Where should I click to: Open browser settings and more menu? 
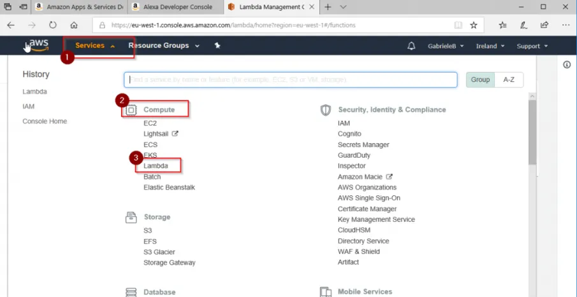coord(566,25)
